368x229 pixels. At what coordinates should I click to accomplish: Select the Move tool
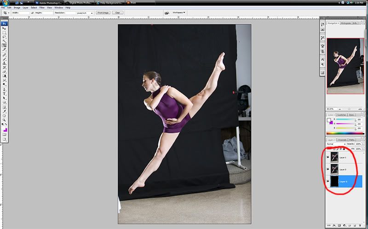[4, 29]
